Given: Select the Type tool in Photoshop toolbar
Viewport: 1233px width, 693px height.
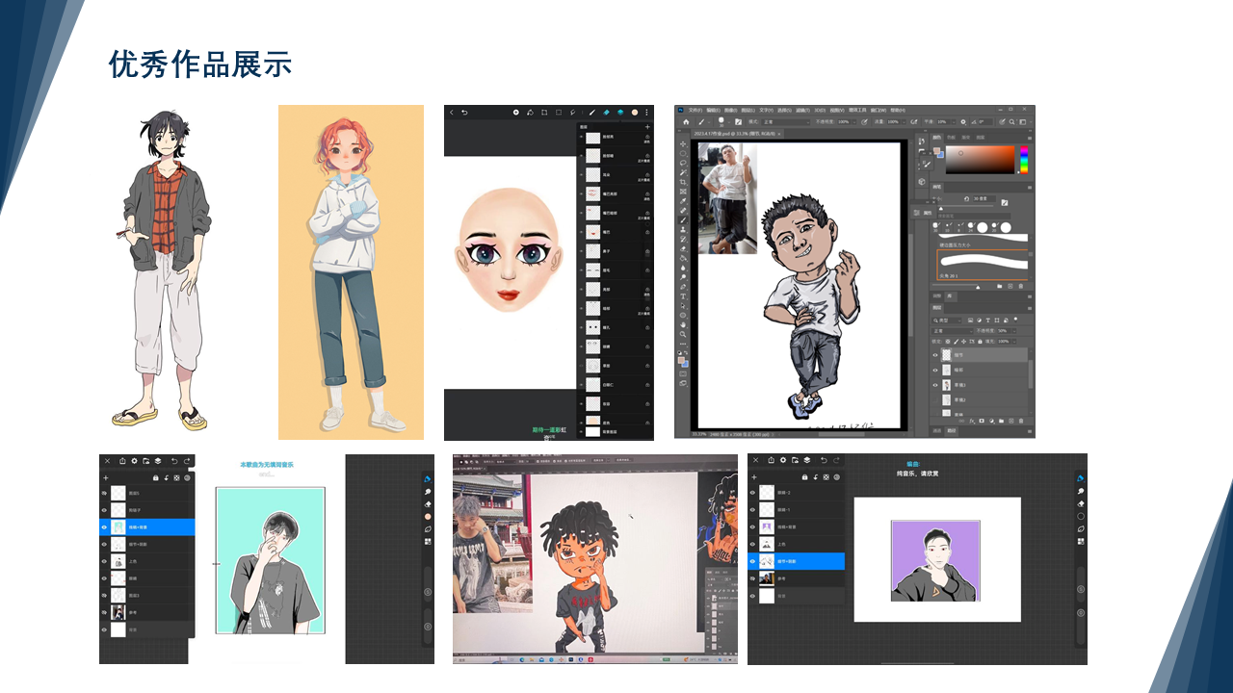Looking at the screenshot, I should (x=683, y=296).
